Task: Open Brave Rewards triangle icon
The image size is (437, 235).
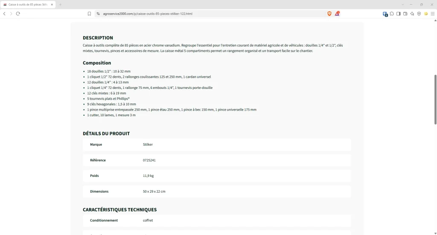Action: (x=337, y=13)
